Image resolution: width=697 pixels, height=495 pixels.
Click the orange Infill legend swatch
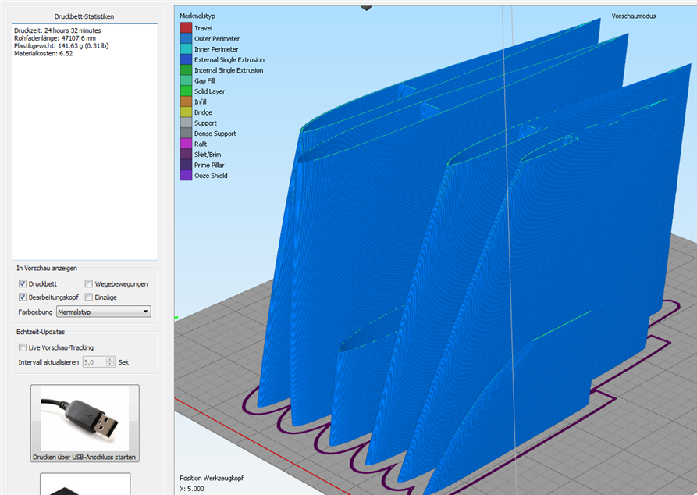click(186, 101)
